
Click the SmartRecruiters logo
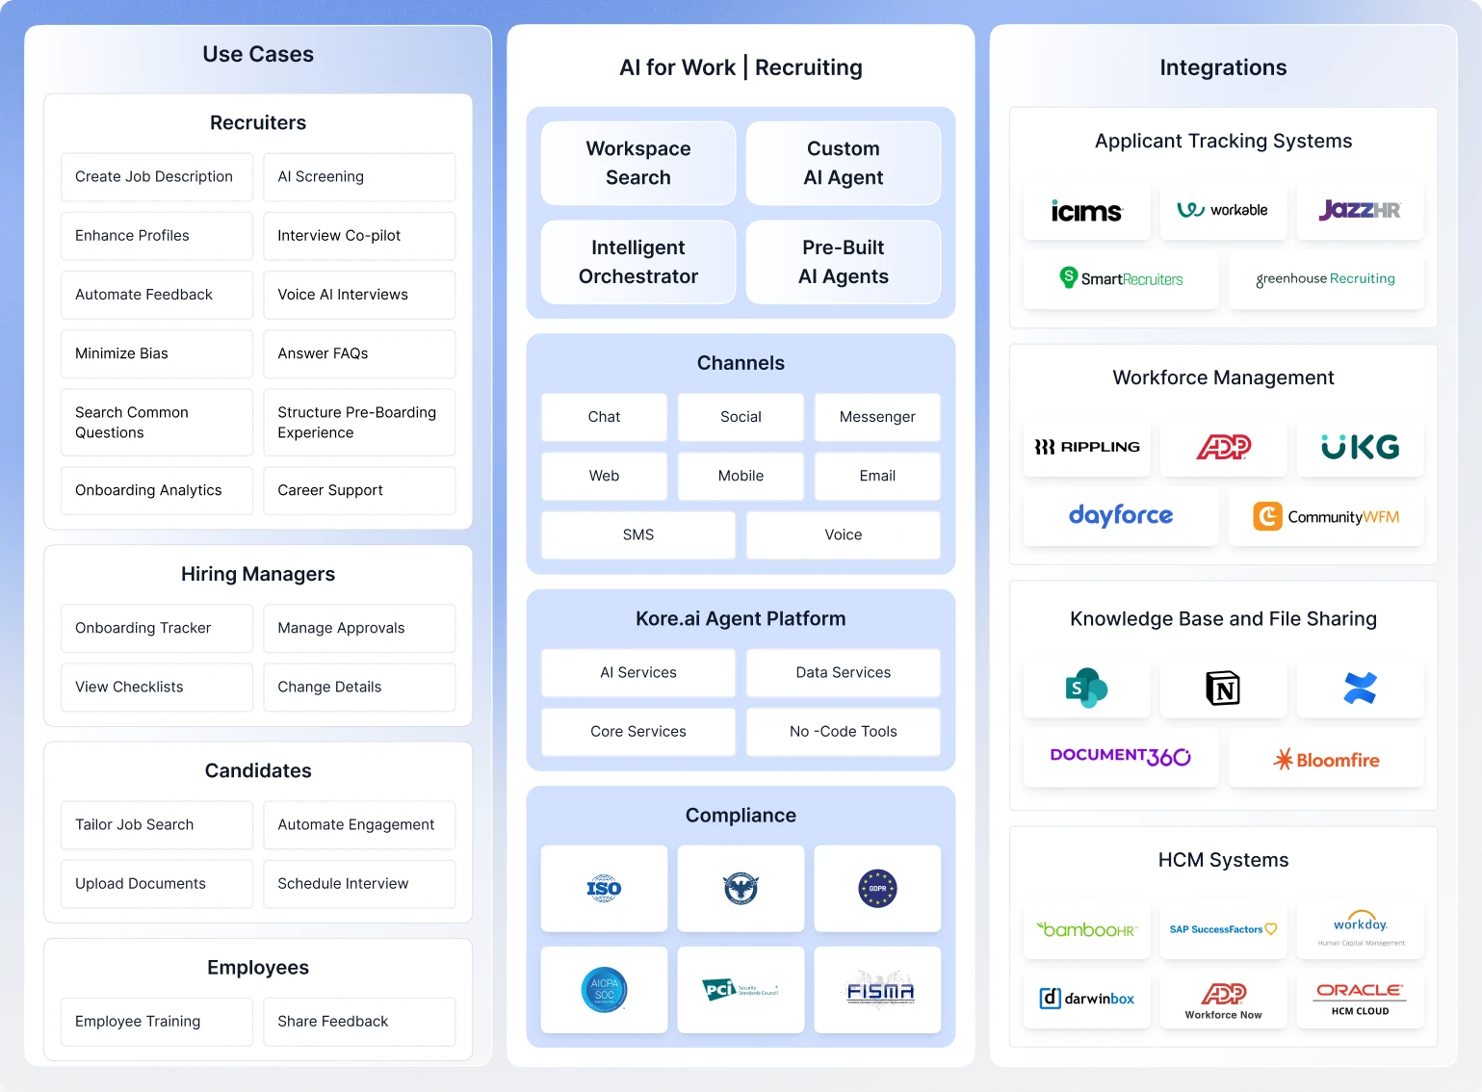coord(1121,279)
